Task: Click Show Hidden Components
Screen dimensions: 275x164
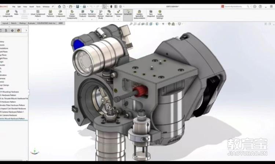Action: [72, 15]
